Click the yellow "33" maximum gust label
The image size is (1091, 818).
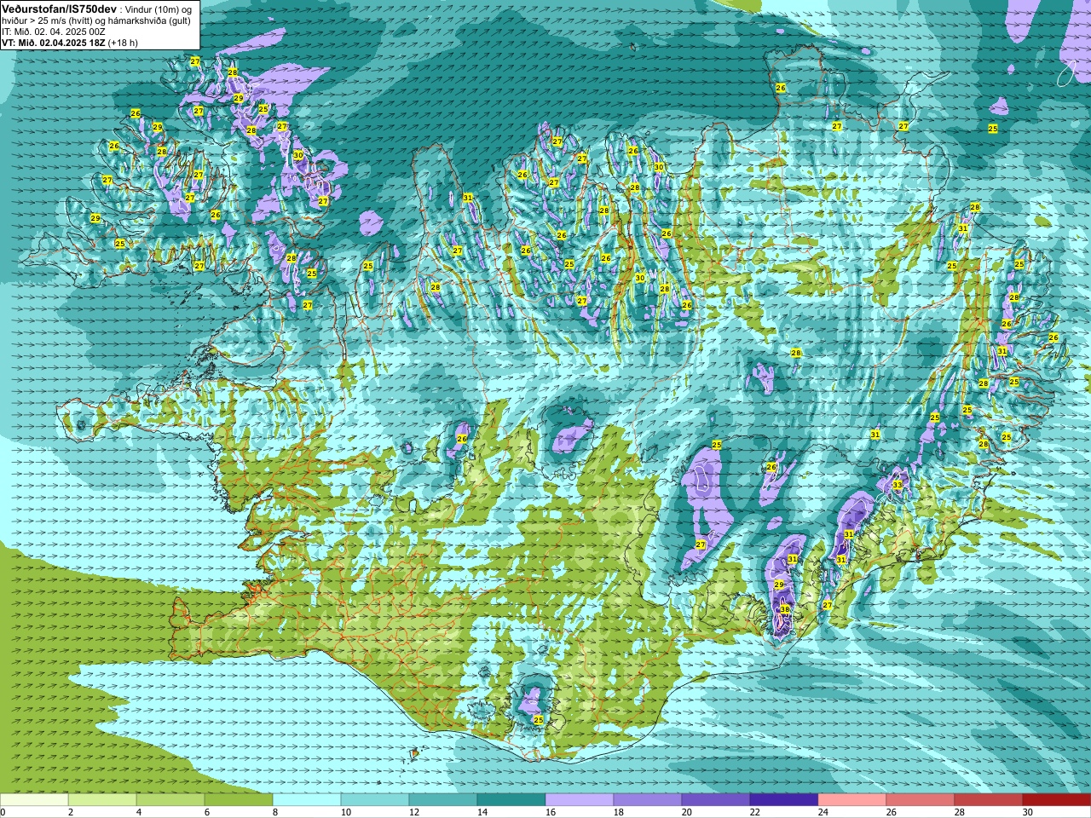(898, 485)
